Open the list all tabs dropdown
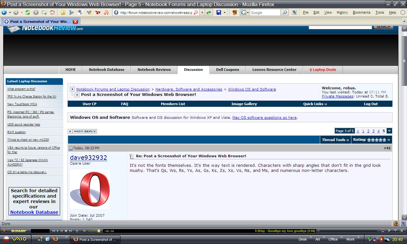Image resolution: width=407 pixels, height=244 pixels. click(404, 22)
